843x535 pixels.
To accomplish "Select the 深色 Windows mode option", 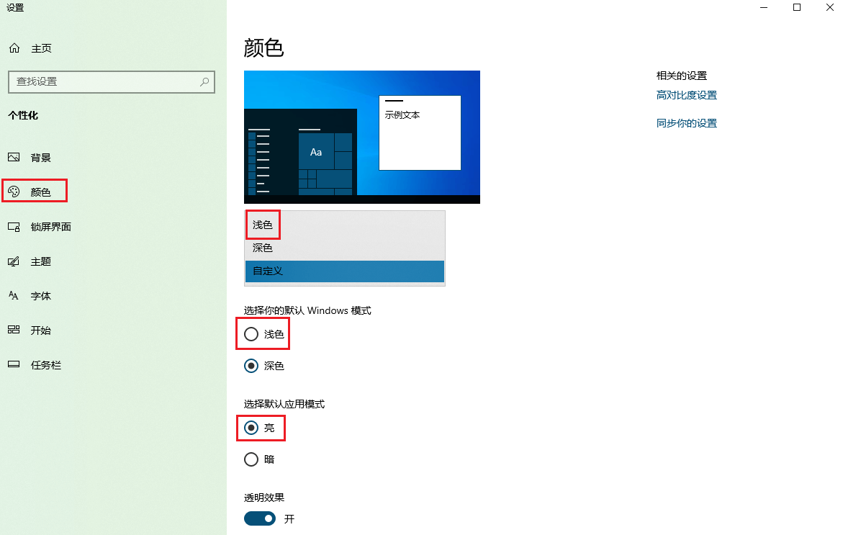I will pyautogui.click(x=251, y=366).
